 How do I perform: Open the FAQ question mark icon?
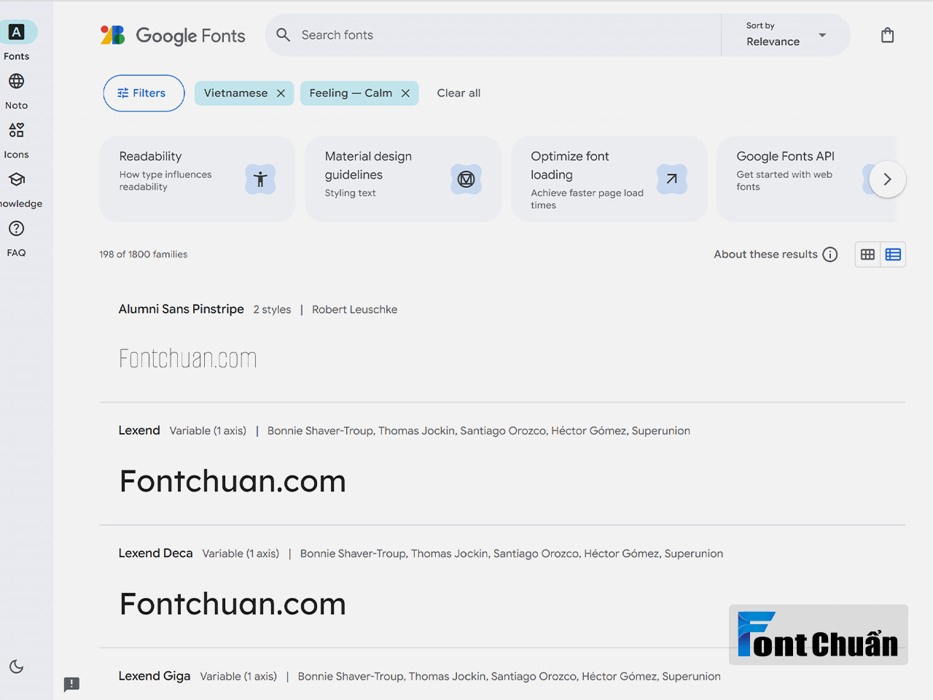(16, 228)
